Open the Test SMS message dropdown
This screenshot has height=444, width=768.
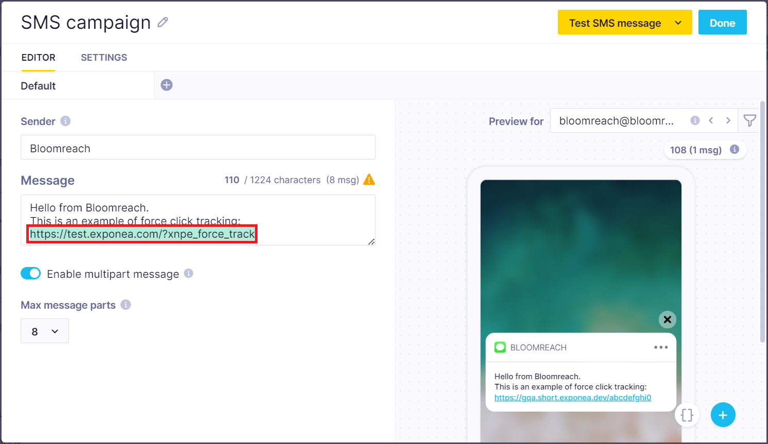pyautogui.click(x=624, y=22)
